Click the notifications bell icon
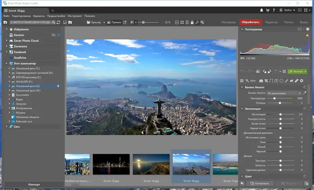The width and height of the screenshot is (314, 190). coord(262,10)
